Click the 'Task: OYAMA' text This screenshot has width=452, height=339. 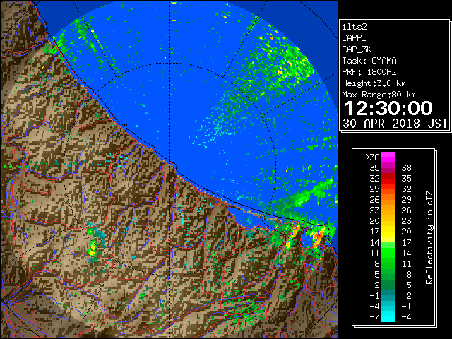point(369,61)
